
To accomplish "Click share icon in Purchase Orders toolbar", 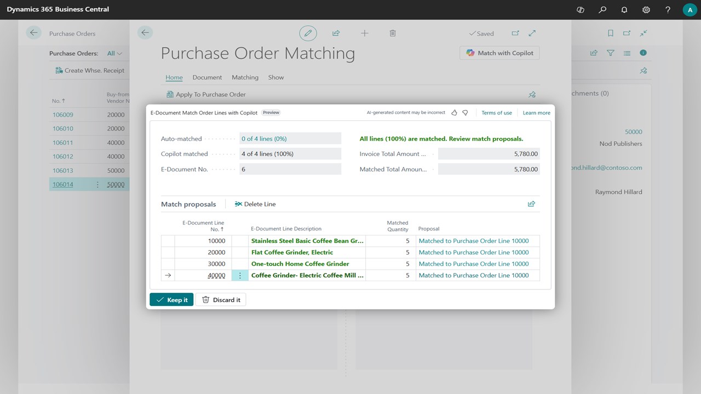I will pos(594,53).
